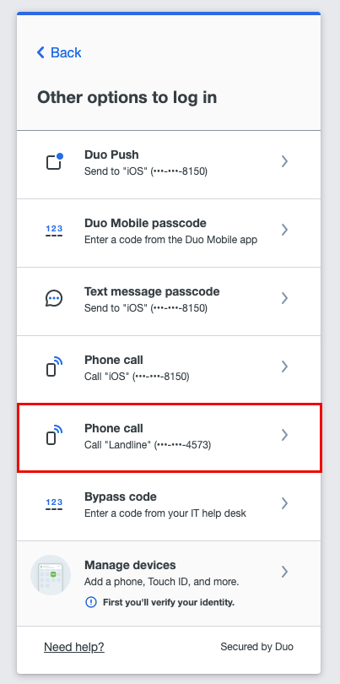Click the Duo Mobile passcode 123 icon
340x684 pixels.
(54, 230)
